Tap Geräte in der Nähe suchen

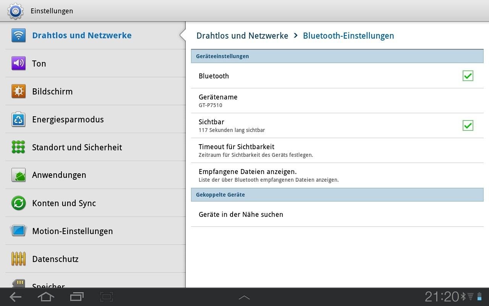click(x=337, y=214)
